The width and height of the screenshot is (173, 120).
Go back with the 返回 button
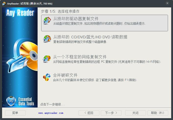coord(89,113)
